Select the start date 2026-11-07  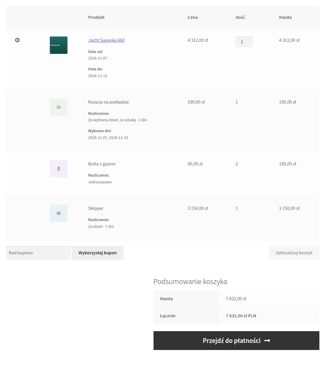click(98, 58)
